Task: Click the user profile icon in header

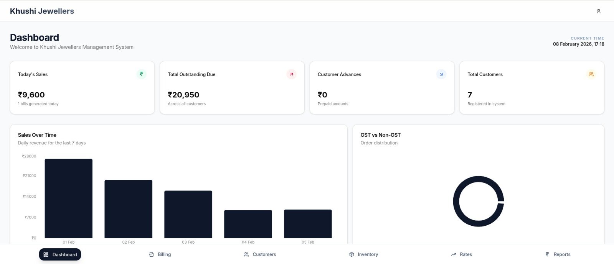Action: pyautogui.click(x=598, y=11)
